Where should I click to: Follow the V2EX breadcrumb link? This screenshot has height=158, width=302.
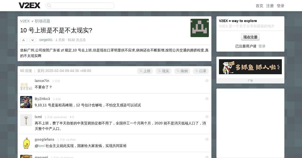click(25, 21)
